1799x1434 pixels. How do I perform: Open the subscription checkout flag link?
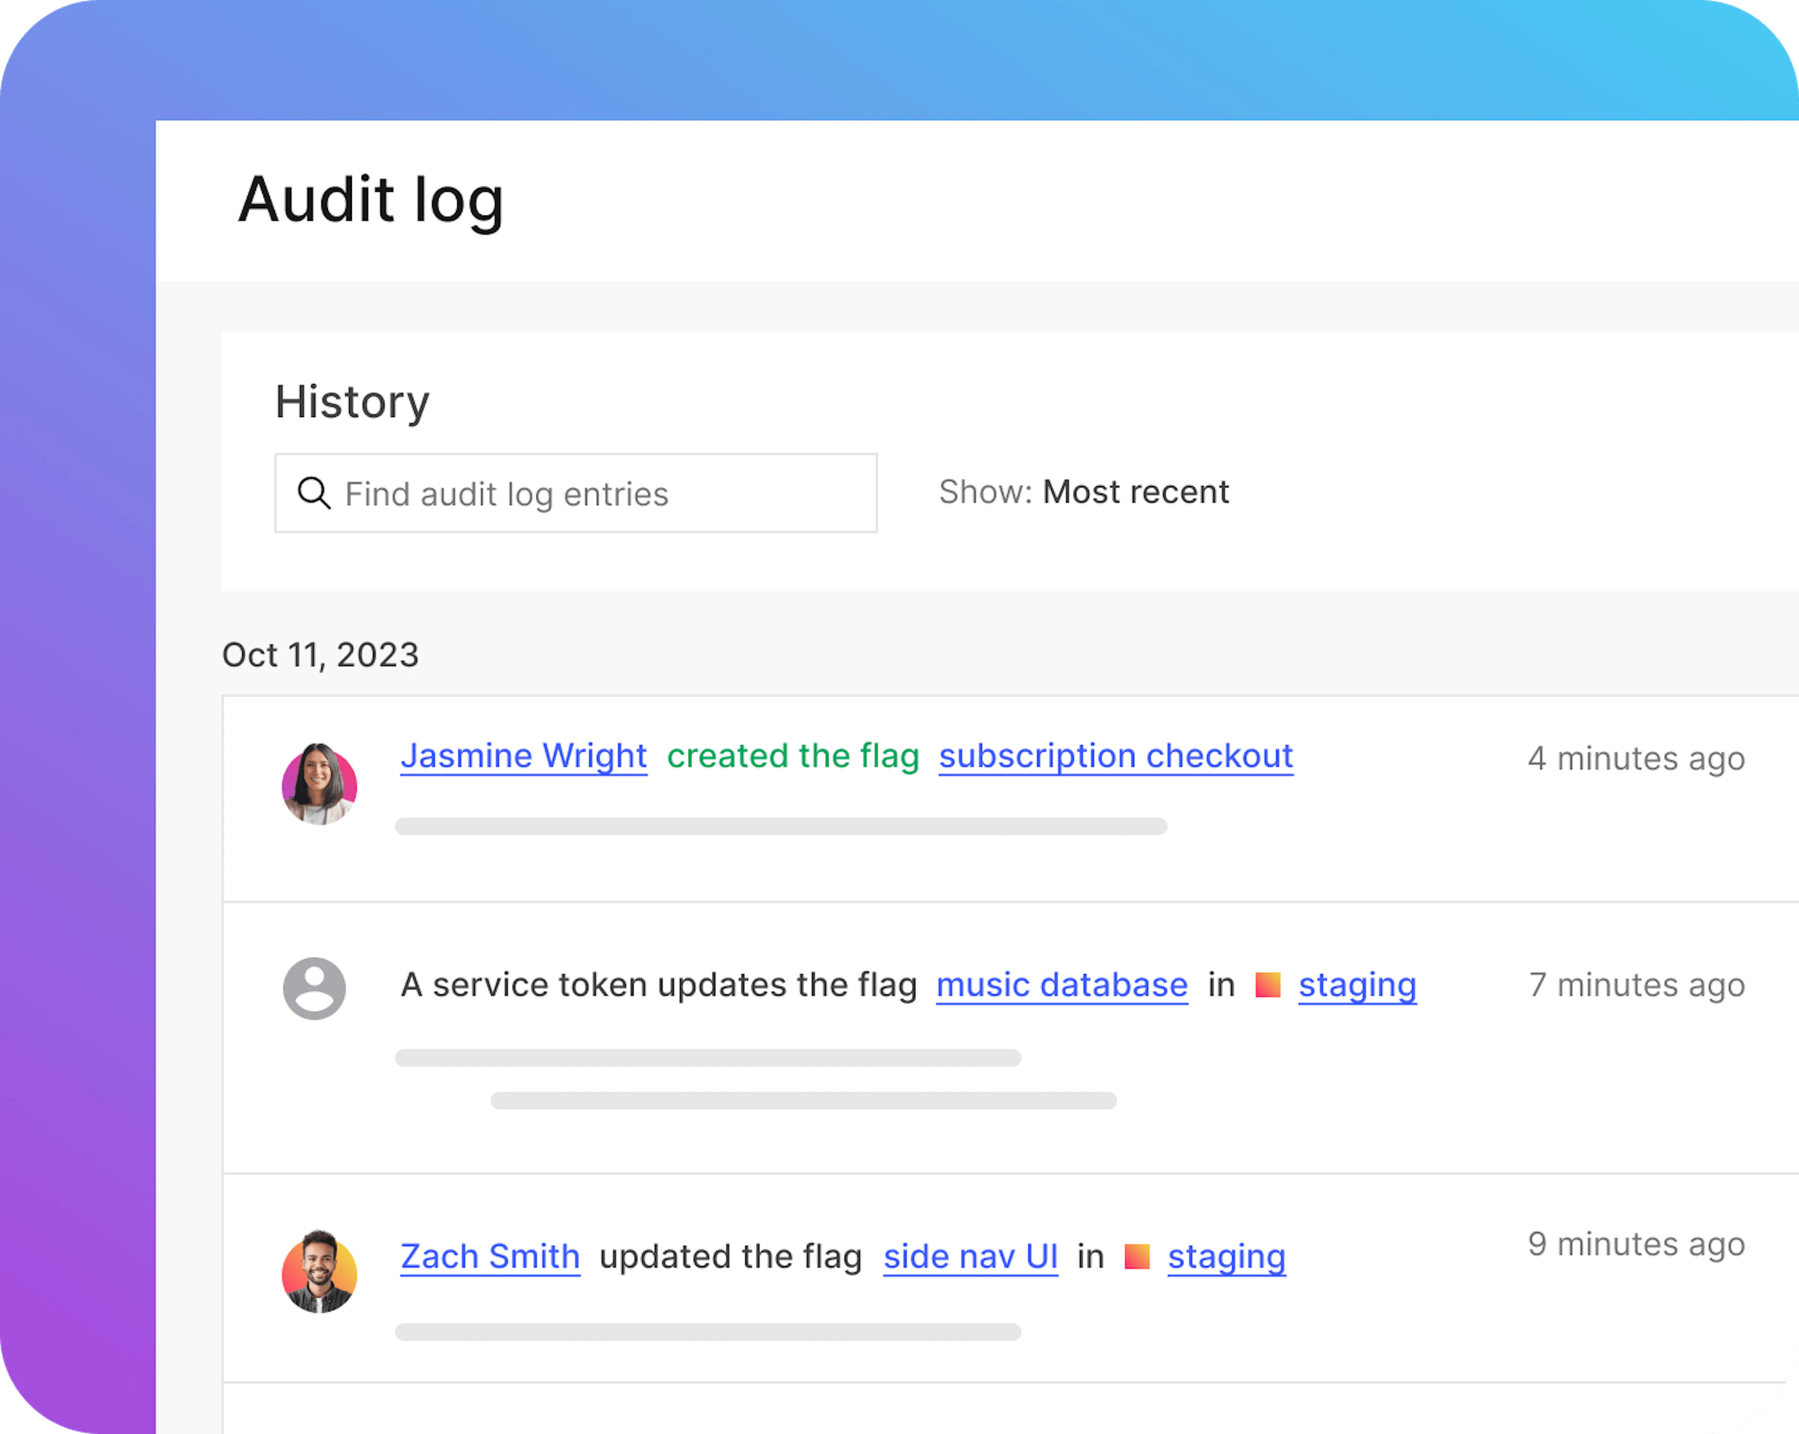[1115, 757]
